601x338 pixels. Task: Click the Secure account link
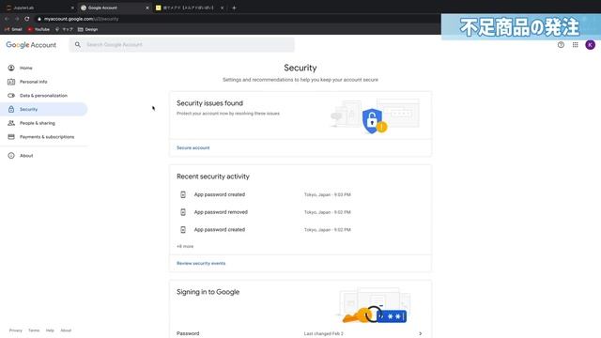point(193,148)
